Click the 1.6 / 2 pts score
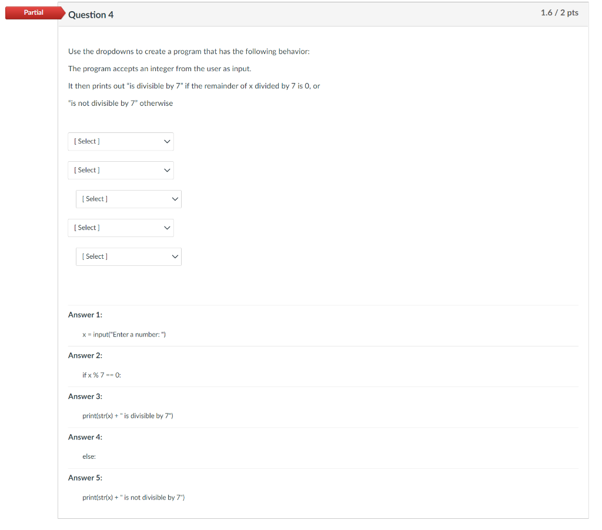 click(x=560, y=13)
